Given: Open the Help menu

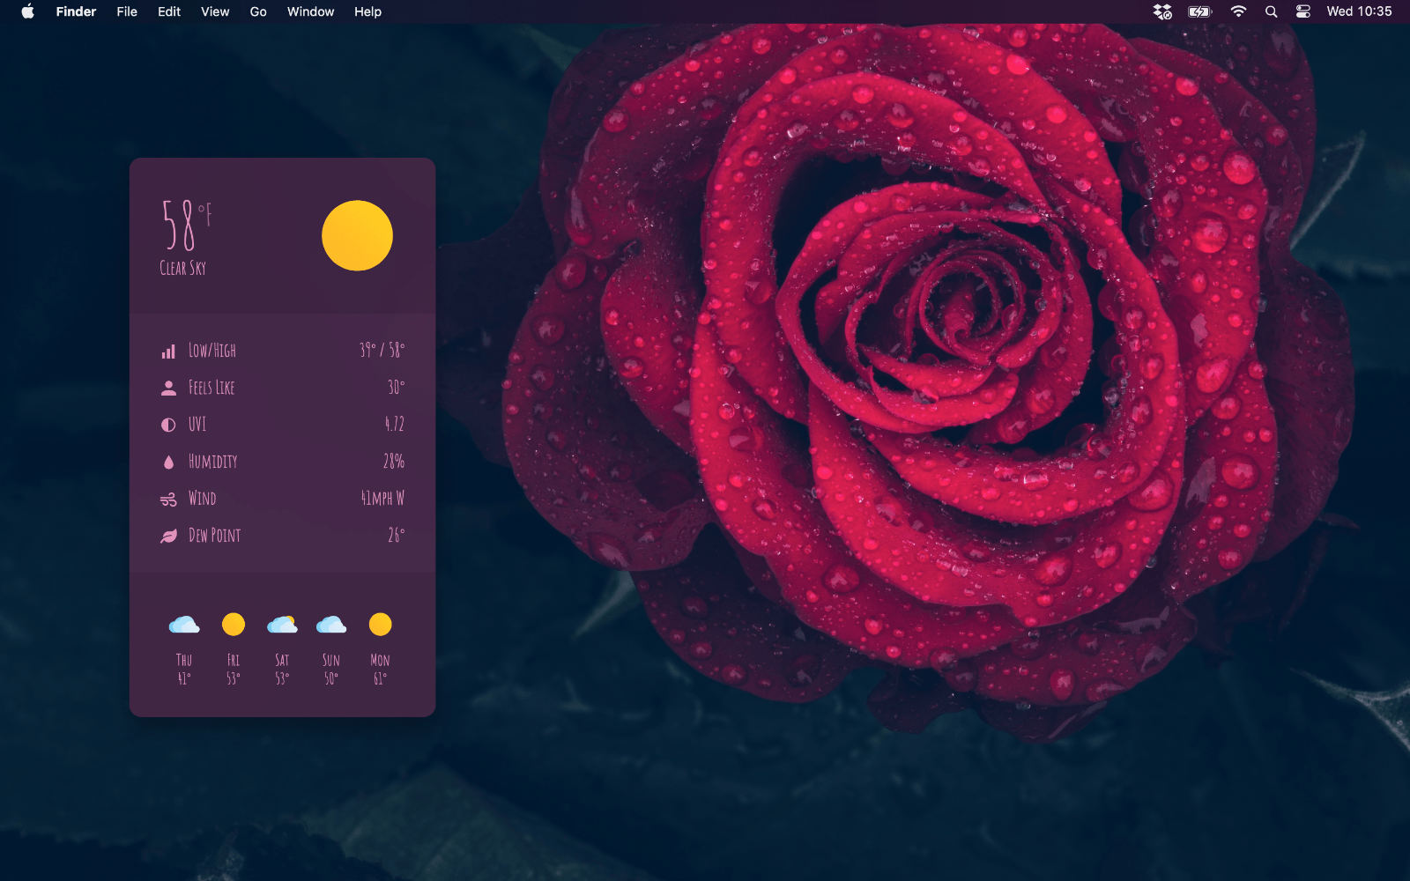Looking at the screenshot, I should click(367, 11).
